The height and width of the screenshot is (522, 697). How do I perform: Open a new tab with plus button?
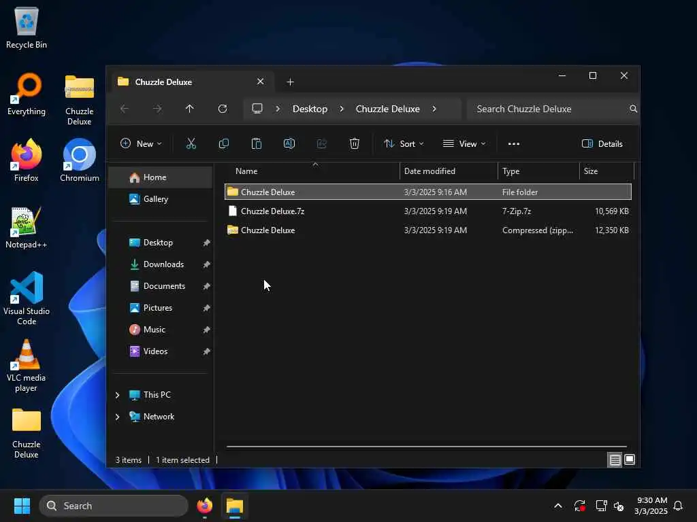tap(290, 82)
